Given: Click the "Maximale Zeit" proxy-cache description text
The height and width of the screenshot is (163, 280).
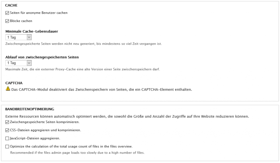Looking at the screenshot, I should point(82,69).
